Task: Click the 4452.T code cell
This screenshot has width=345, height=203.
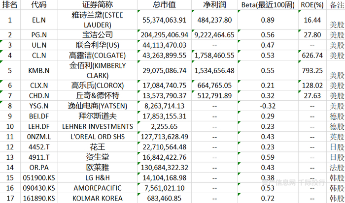Action: pyautogui.click(x=39, y=147)
